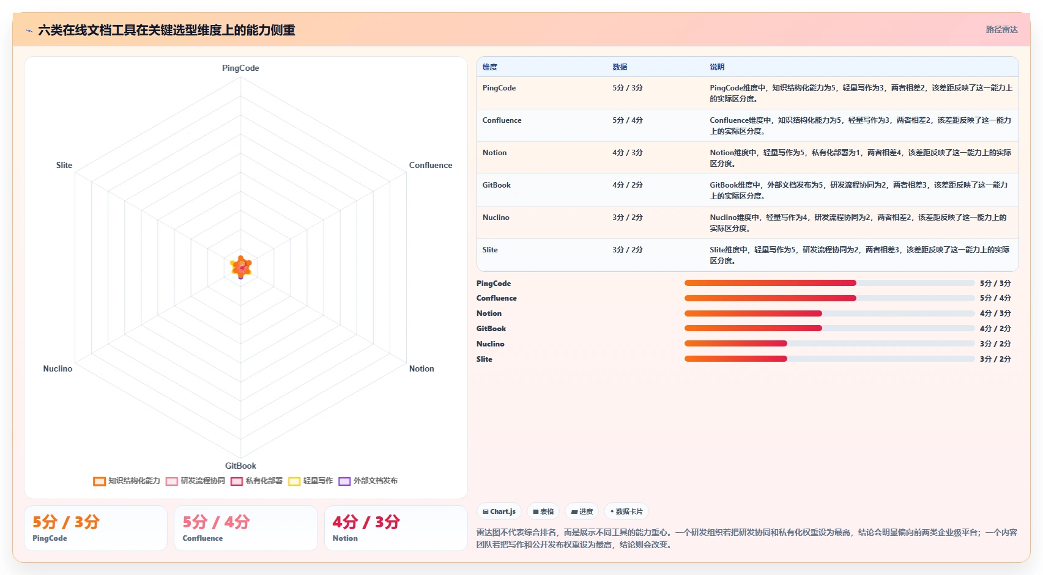
Task: Click PingCode label in the progress list
Action: tap(494, 284)
